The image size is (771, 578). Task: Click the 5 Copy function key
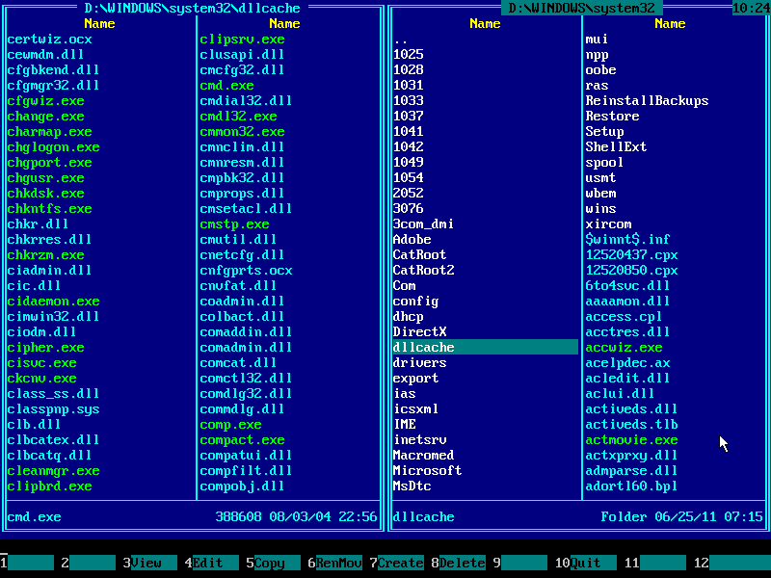(x=273, y=563)
